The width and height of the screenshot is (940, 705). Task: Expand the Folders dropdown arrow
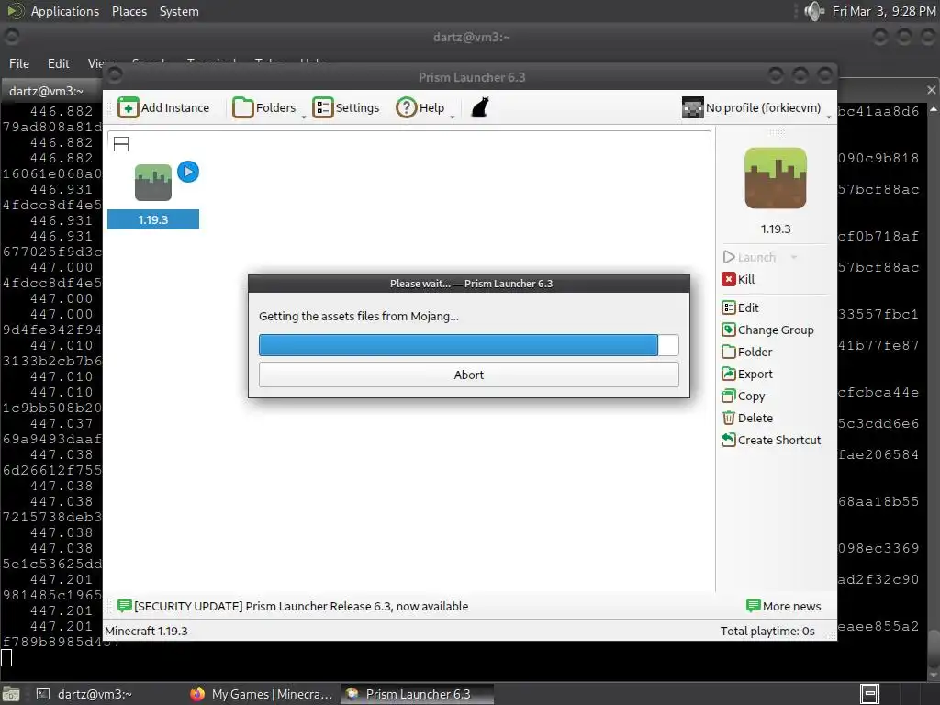[x=303, y=117]
